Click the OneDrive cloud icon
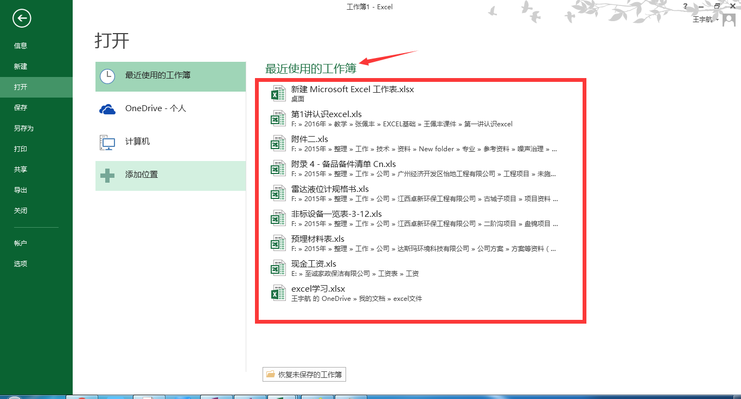This screenshot has height=399, width=741. 107,108
